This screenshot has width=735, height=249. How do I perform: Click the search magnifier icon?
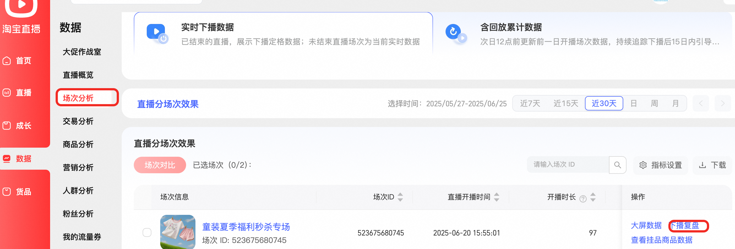click(617, 165)
